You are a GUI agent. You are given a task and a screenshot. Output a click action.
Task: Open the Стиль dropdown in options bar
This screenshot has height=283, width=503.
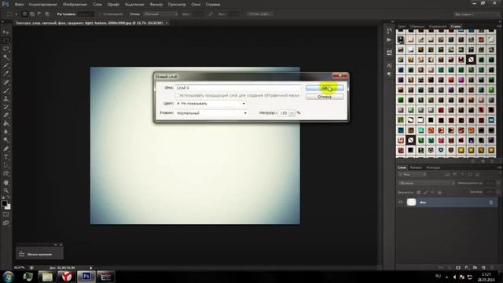(160, 14)
